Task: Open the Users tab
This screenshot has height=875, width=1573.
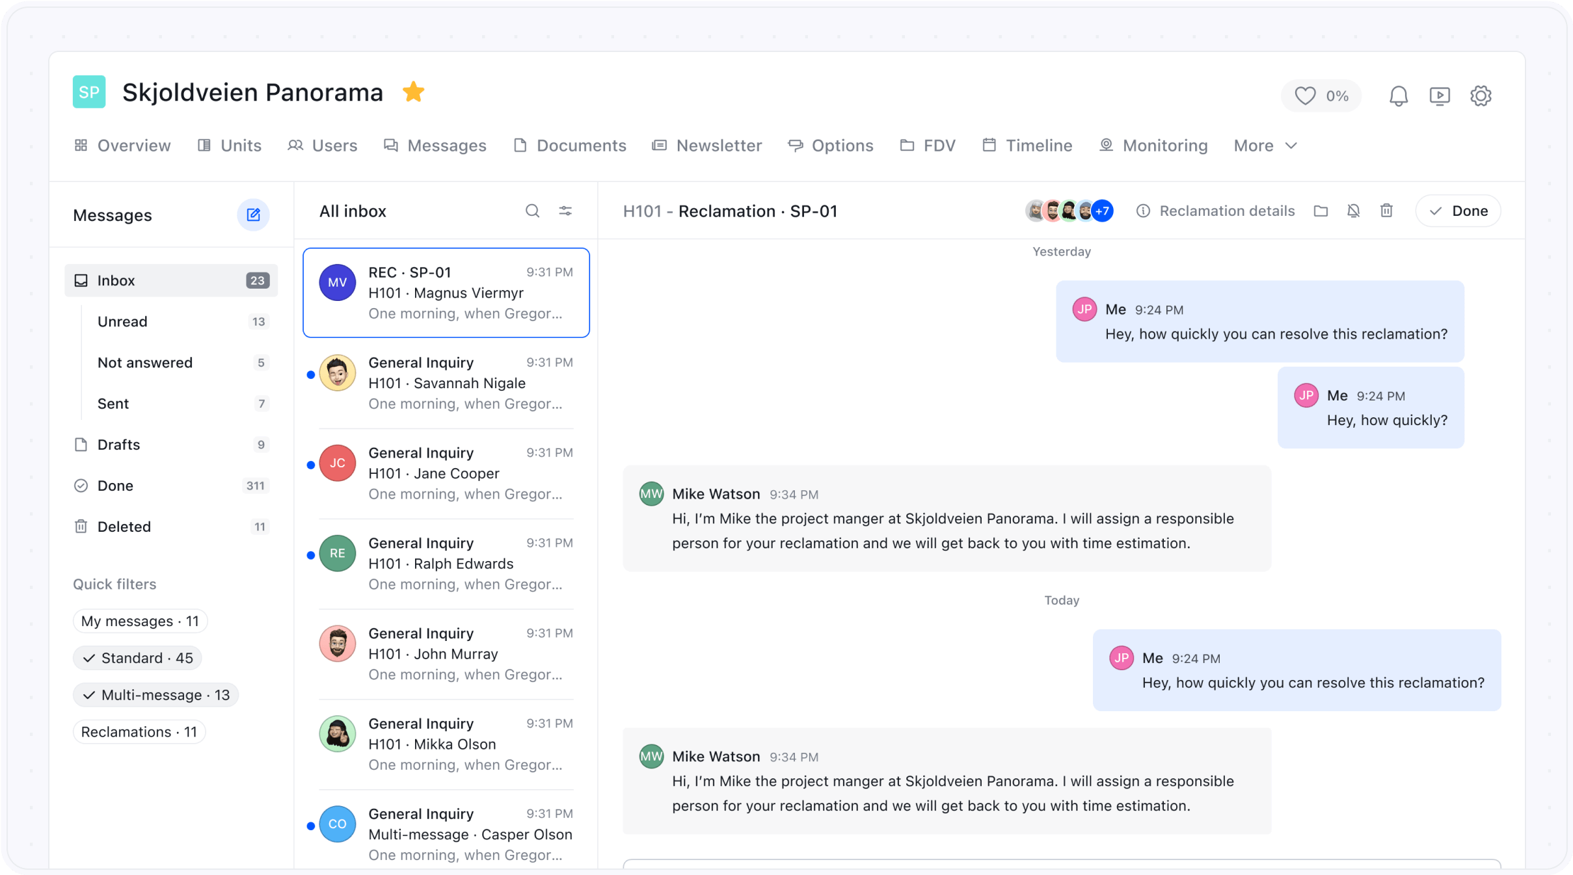Action: click(322, 146)
